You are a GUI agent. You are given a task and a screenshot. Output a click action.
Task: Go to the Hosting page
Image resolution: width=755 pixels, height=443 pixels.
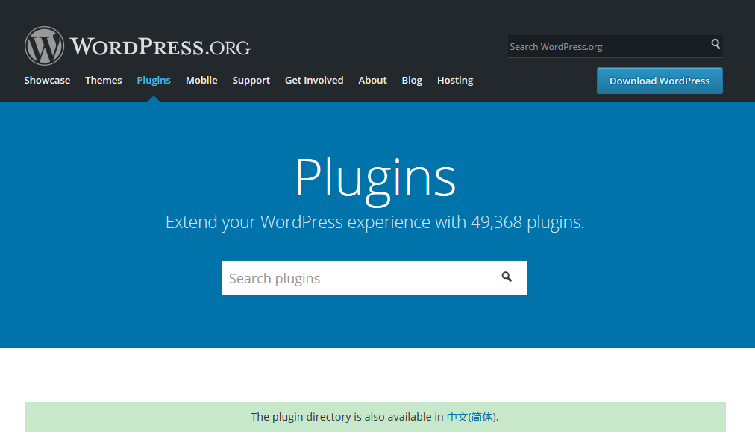455,81
